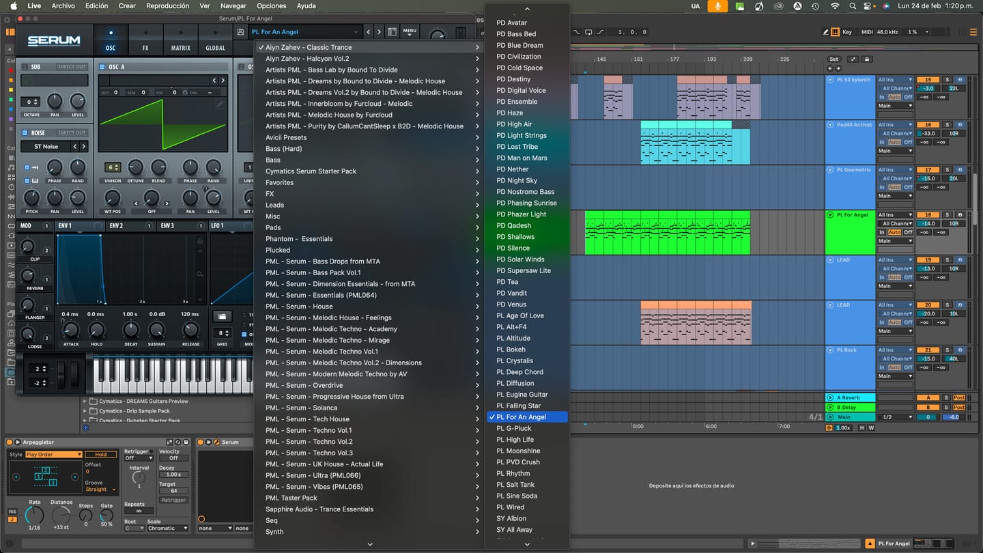Jump to next locator arrow under Set
Image resolution: width=983 pixels, height=553 pixels.
(838, 68)
